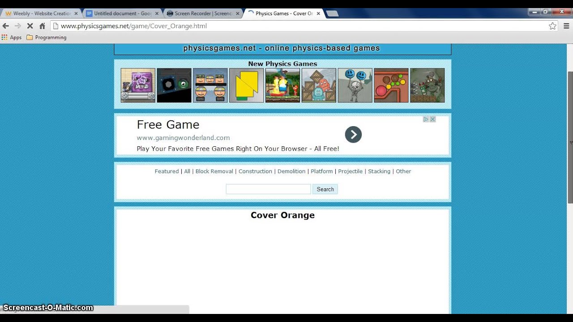
Task: Open the blue balloons skeleton game thumbnail
Action: click(x=355, y=85)
